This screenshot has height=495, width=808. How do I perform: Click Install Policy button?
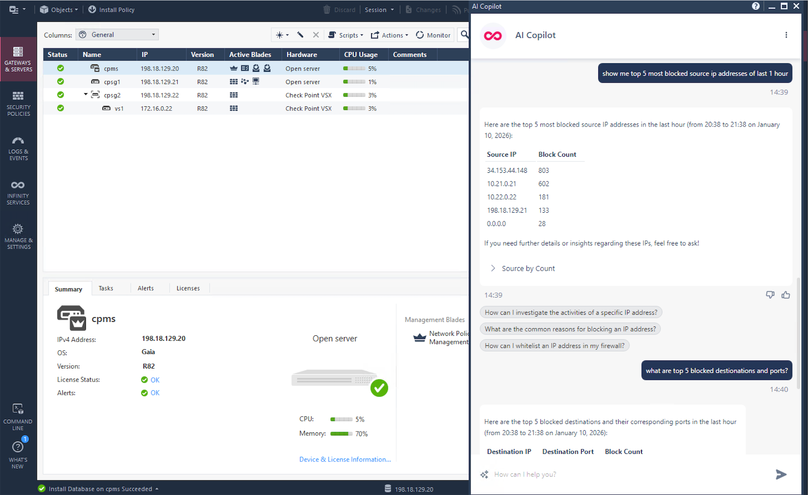coord(112,10)
